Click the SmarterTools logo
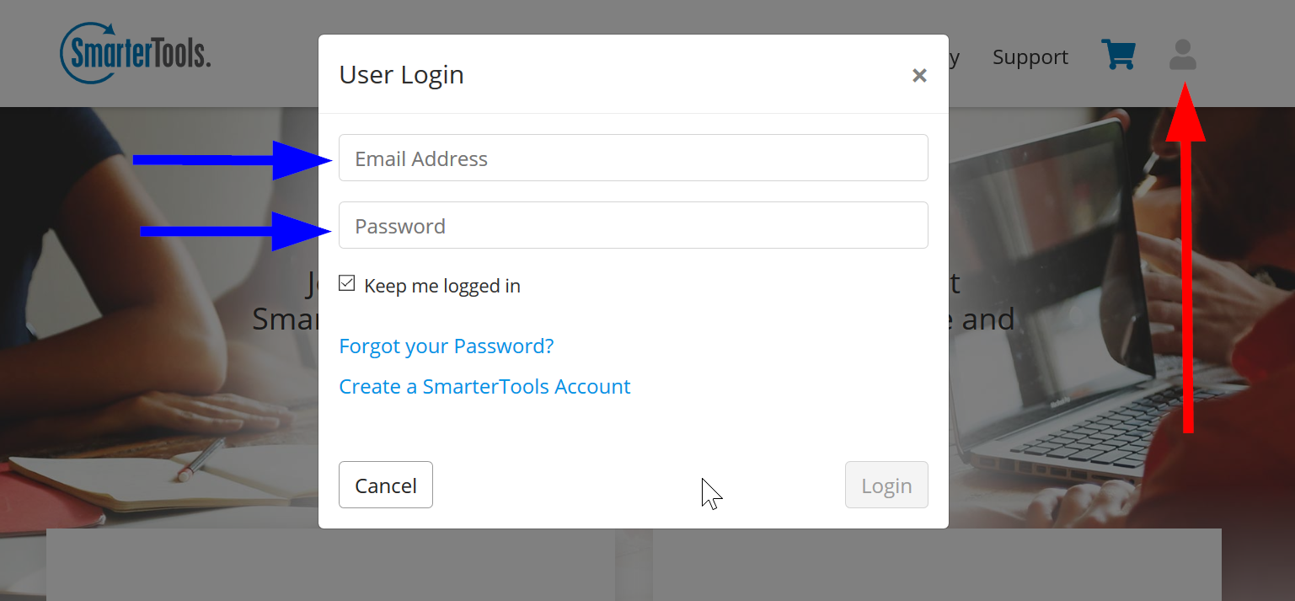This screenshot has height=601, width=1295. point(135,54)
